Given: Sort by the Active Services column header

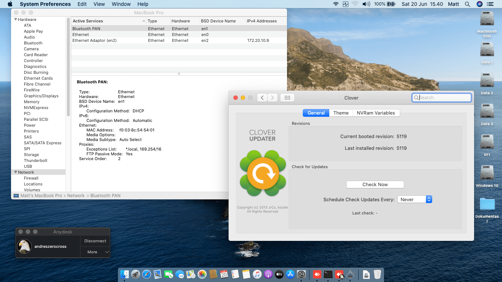Looking at the screenshot, I should coord(108,21).
